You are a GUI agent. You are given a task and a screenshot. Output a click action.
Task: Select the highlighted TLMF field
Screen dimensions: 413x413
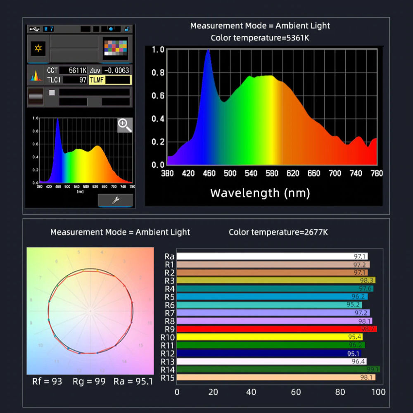tap(110, 80)
